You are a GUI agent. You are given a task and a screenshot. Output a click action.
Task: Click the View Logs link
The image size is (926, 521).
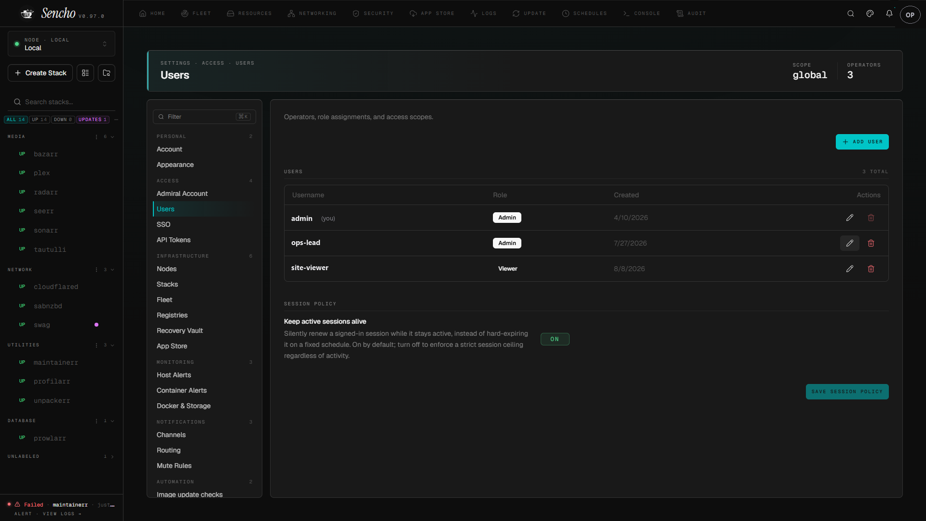pos(62,514)
